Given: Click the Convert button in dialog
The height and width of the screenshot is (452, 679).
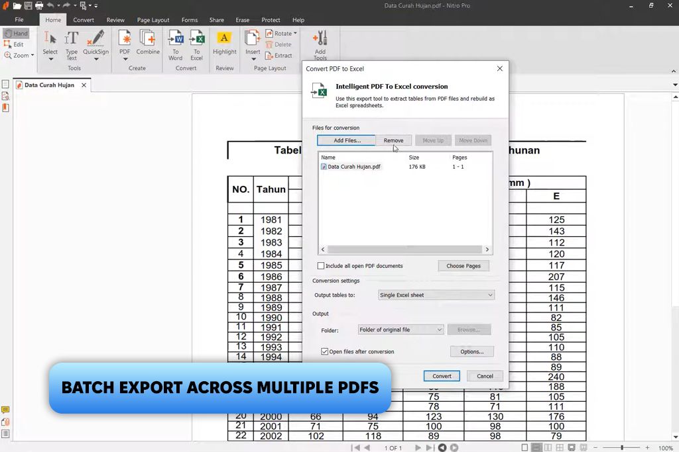Looking at the screenshot, I should point(442,376).
